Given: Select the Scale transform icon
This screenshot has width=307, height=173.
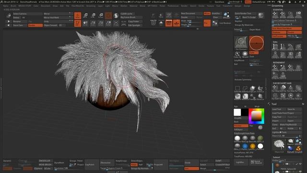Looking at the screenshot, I should pyautogui.click(x=93, y=16).
